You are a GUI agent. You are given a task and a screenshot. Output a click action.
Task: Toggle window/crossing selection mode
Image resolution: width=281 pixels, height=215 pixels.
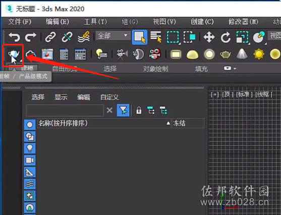[x=190, y=37]
